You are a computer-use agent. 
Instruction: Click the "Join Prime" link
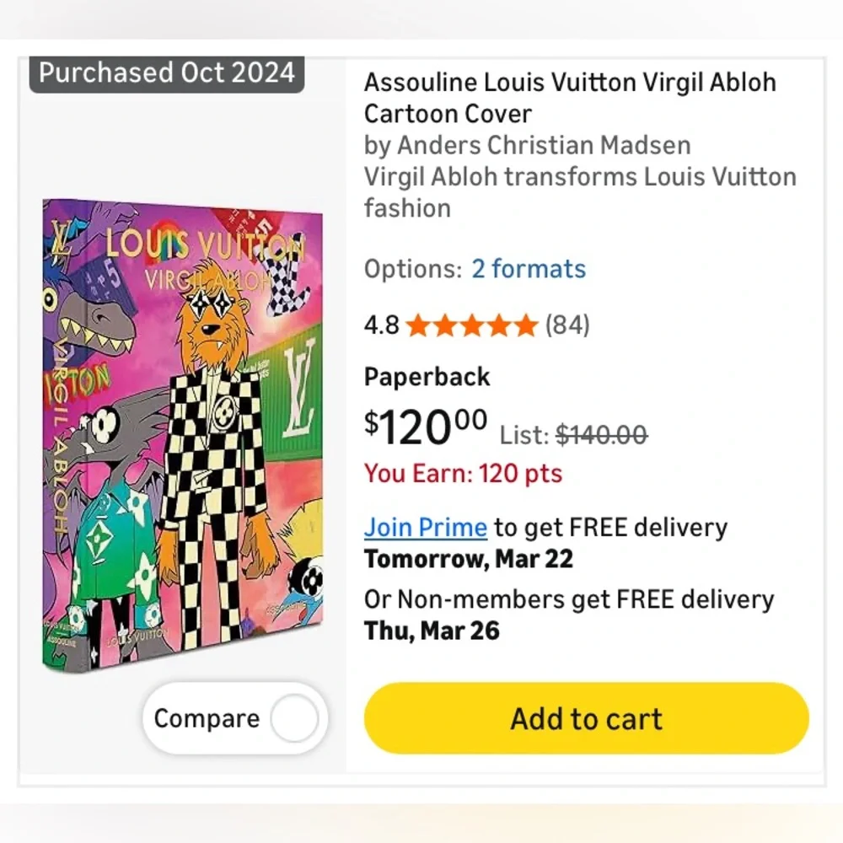(x=425, y=527)
